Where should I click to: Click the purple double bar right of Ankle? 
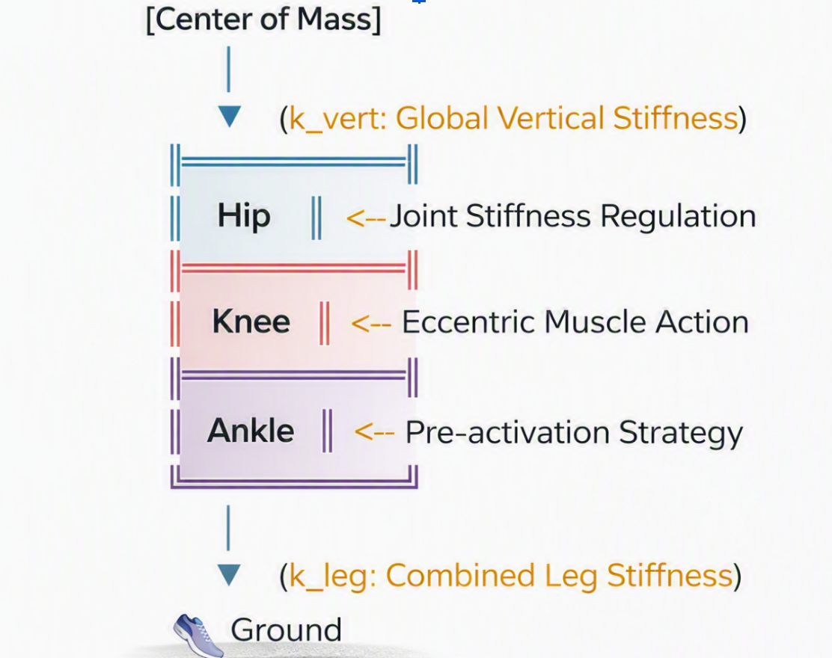tap(328, 431)
